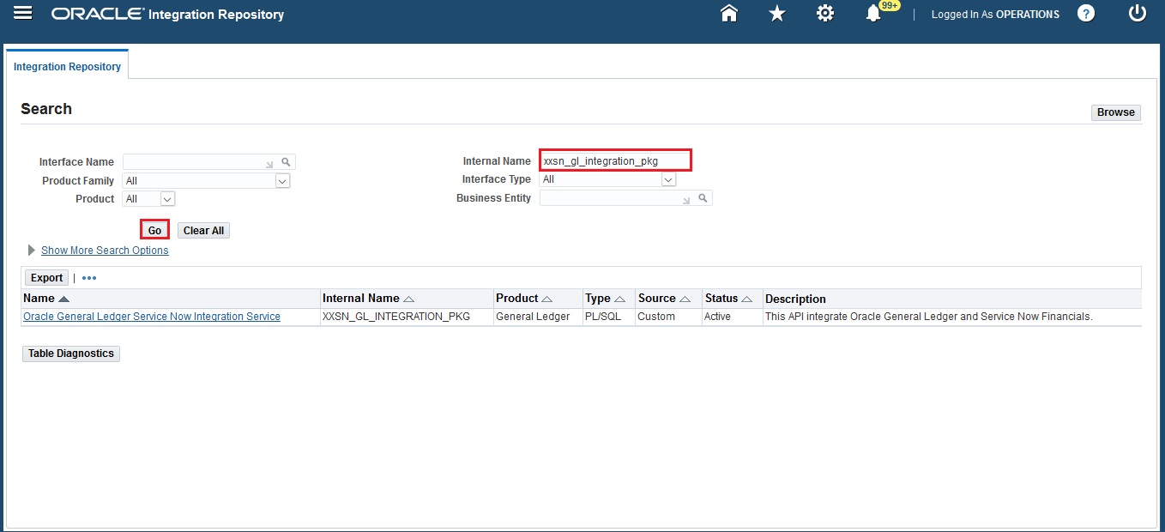Focus the Internal Name input field
The image size is (1165, 532).
[615, 160]
